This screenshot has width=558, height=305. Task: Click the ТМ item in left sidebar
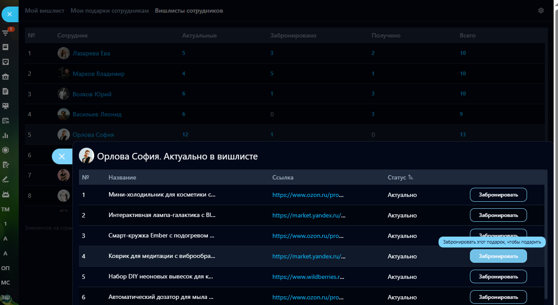6,209
